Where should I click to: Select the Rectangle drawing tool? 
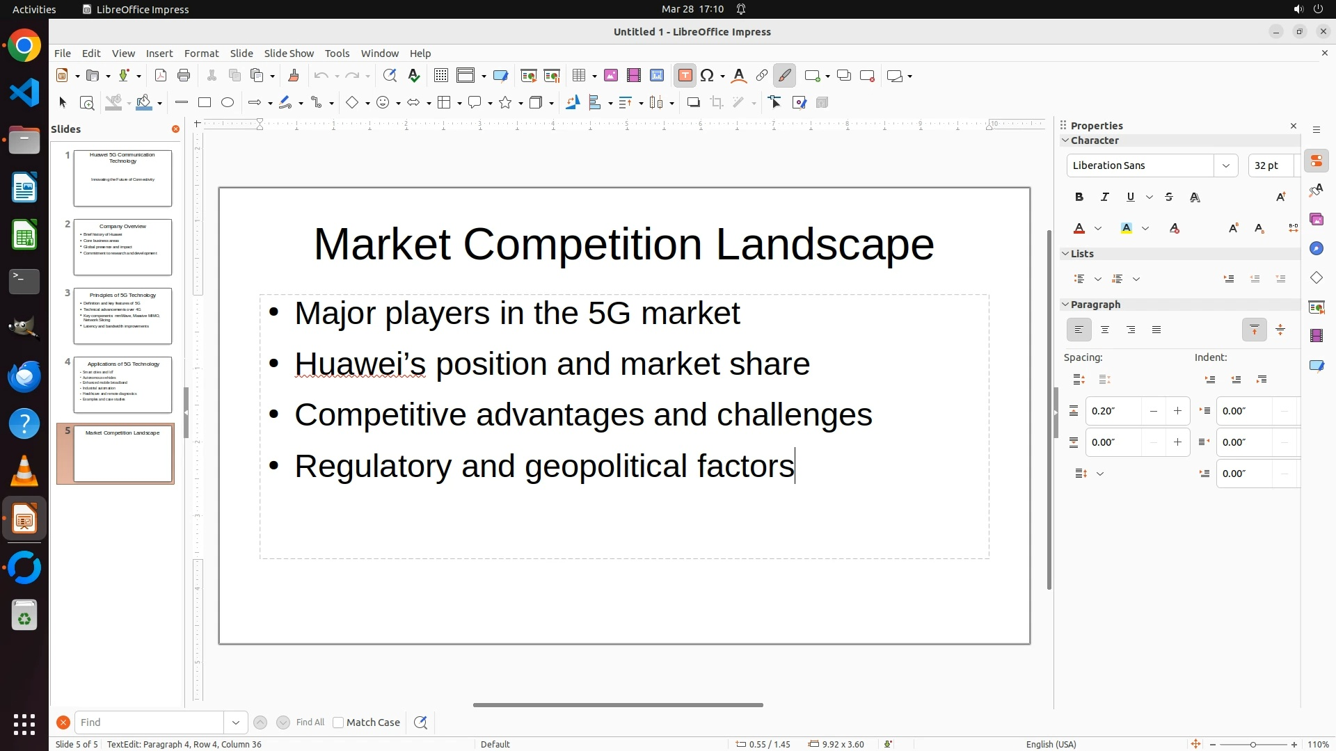(205, 103)
